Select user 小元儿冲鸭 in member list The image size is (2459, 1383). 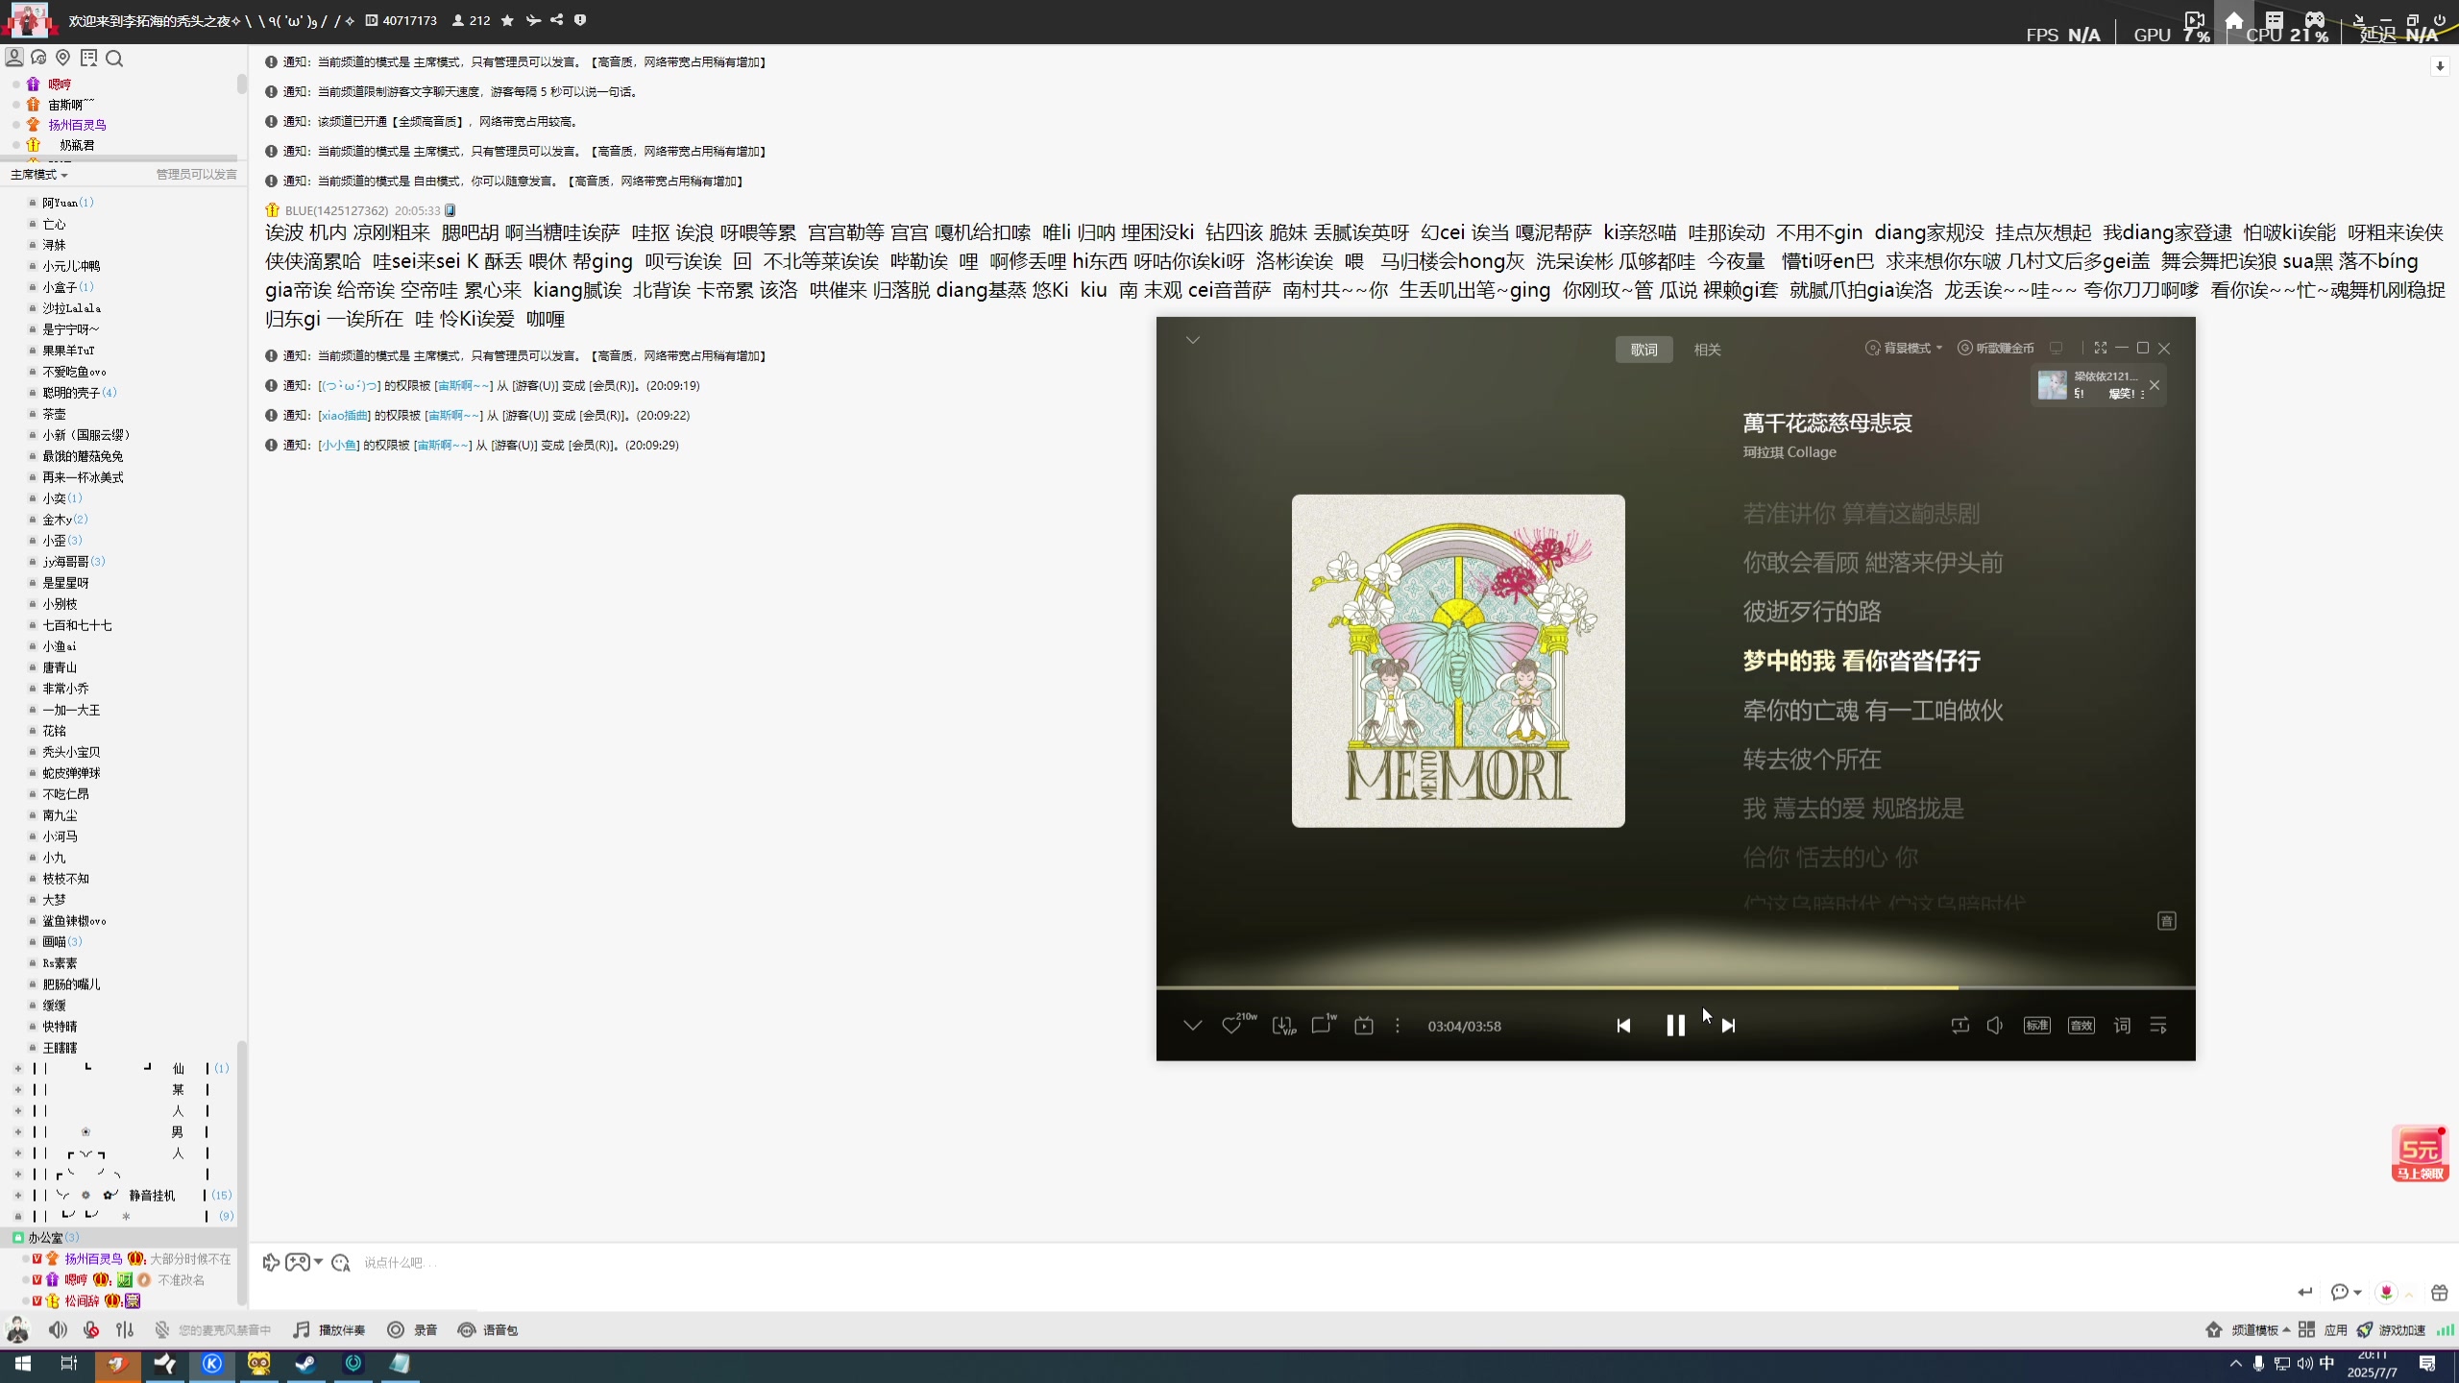point(71,266)
